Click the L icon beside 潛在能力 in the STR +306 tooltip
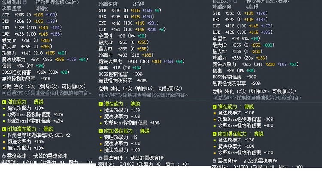This screenshot has width=322, height=171. click(x=100, y=104)
